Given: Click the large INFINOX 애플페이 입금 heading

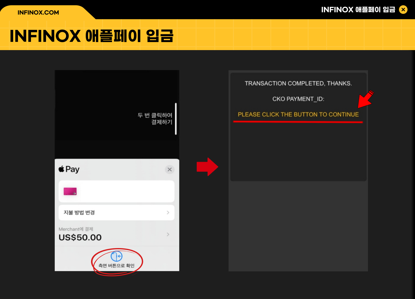Looking at the screenshot, I should click(x=92, y=36).
